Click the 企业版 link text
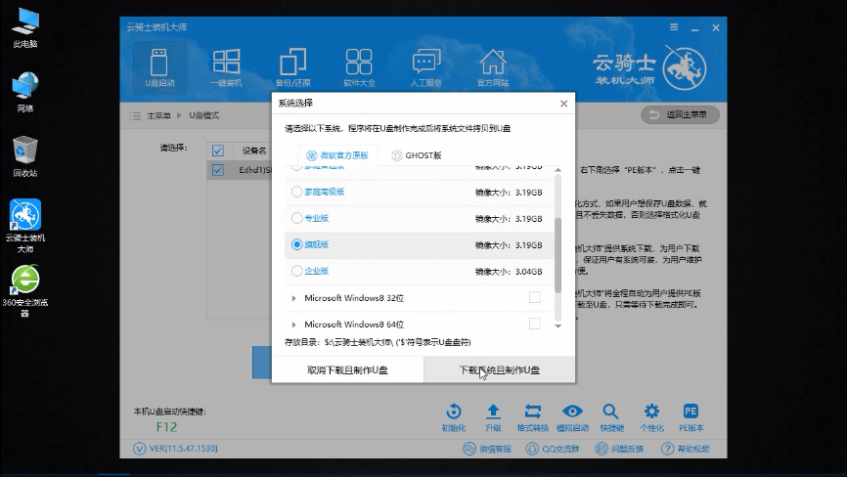Image resolution: width=847 pixels, height=477 pixels. pyautogui.click(x=317, y=271)
